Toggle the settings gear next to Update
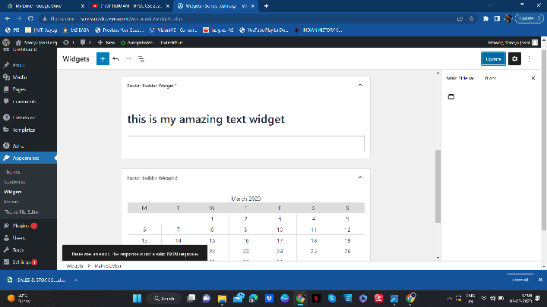This screenshot has height=307, width=547. tap(514, 58)
